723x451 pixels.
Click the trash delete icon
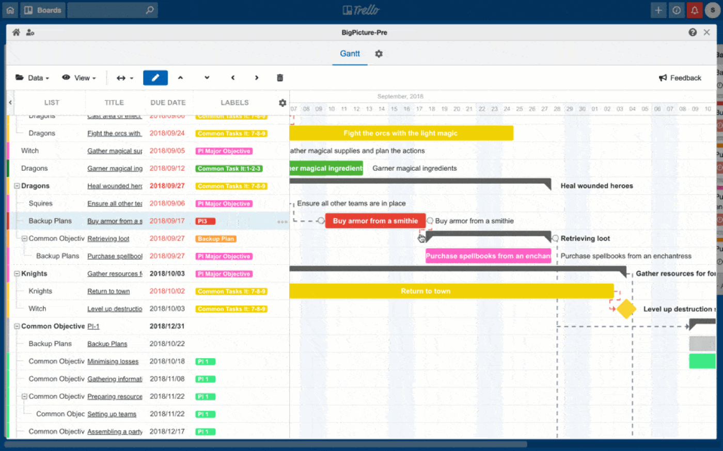pos(280,77)
